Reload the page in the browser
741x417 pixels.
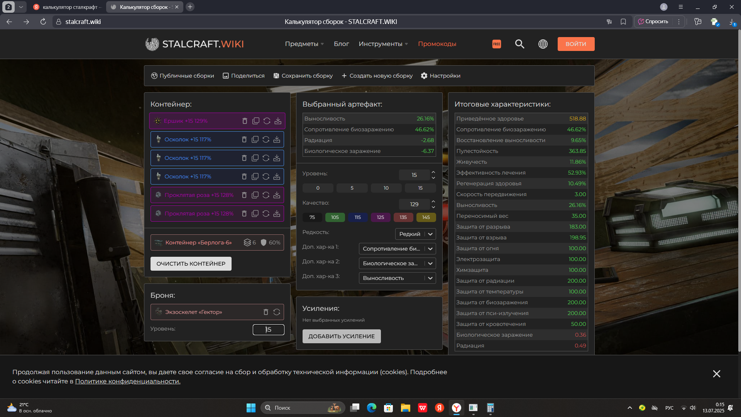click(x=43, y=22)
